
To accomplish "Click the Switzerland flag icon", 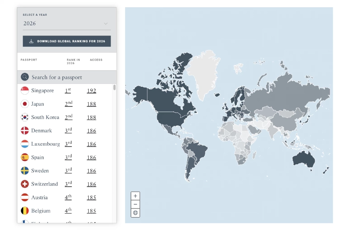I will point(24,184).
